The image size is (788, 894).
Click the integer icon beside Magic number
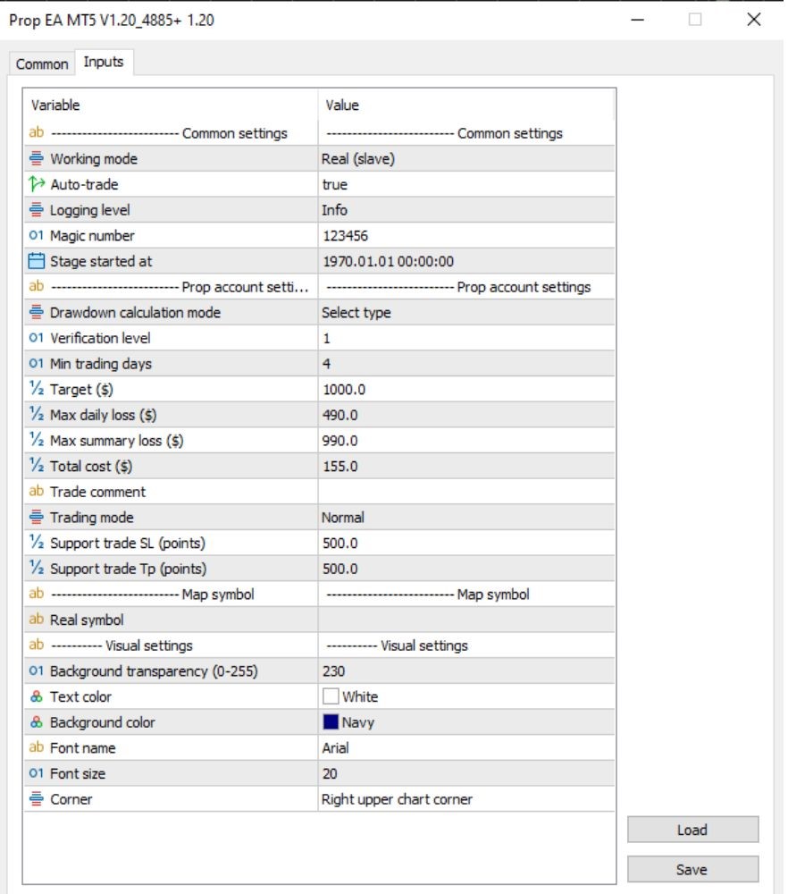pyautogui.click(x=36, y=235)
